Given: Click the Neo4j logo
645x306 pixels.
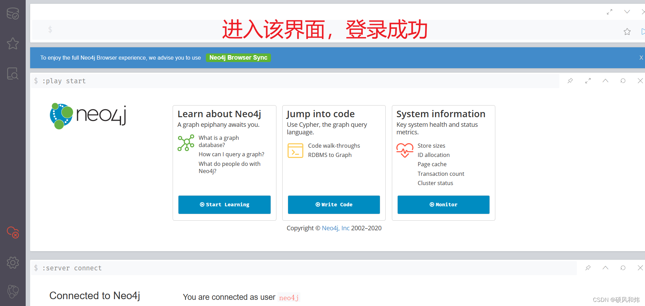Looking at the screenshot, I should click(88, 116).
